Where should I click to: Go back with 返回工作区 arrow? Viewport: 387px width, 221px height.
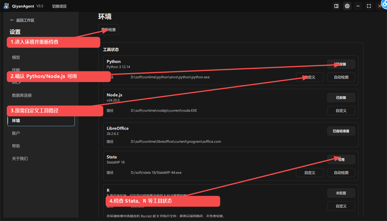tap(22, 20)
